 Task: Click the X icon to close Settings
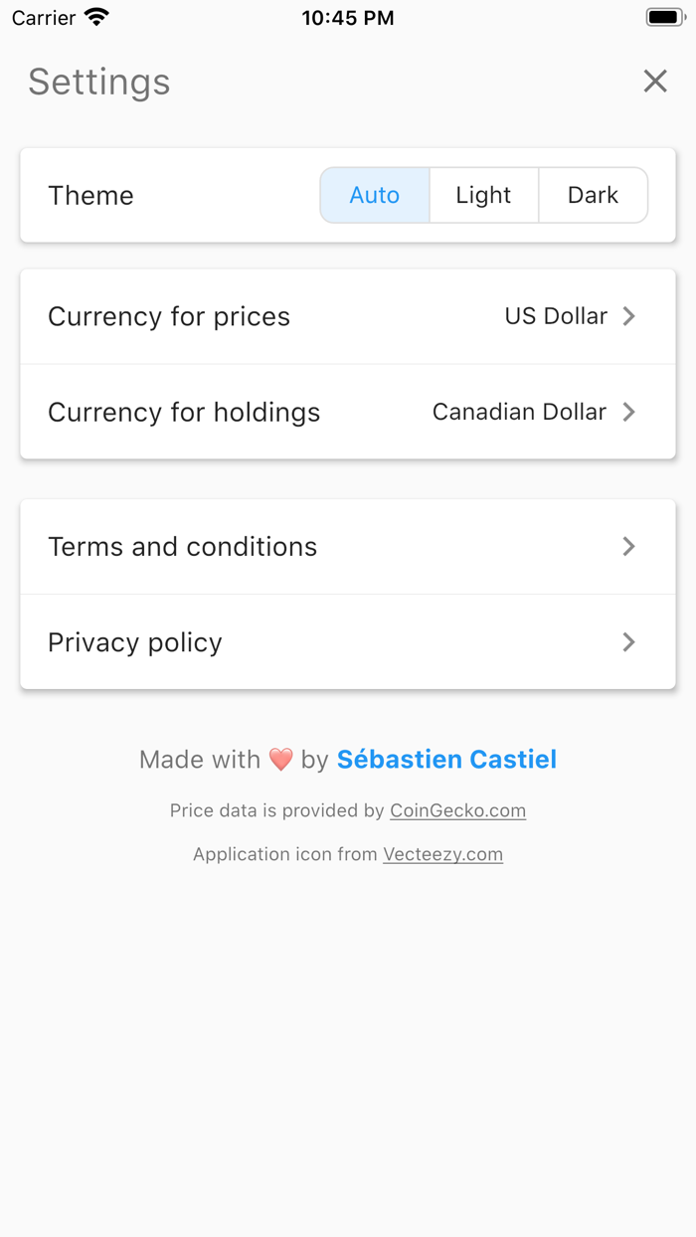point(654,82)
